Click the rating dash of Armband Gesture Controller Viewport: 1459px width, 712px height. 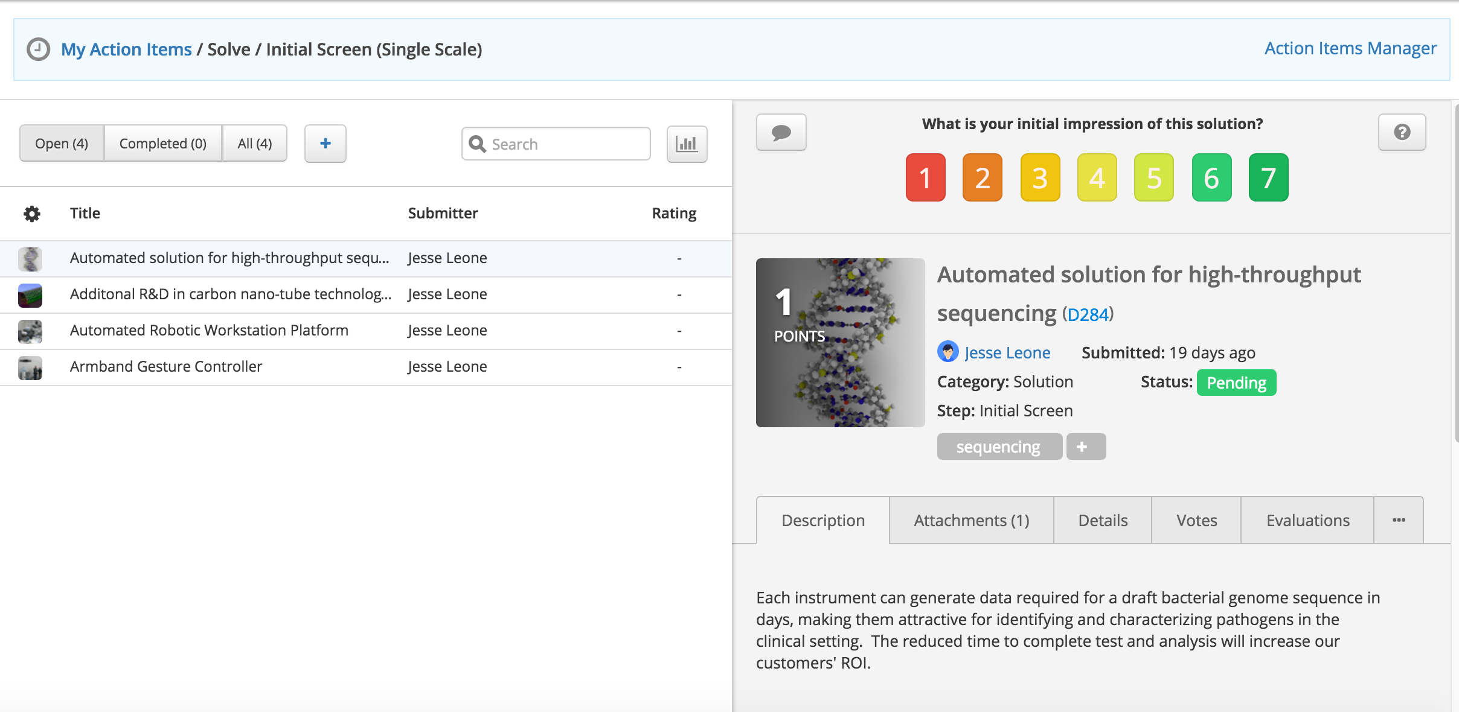pos(679,367)
